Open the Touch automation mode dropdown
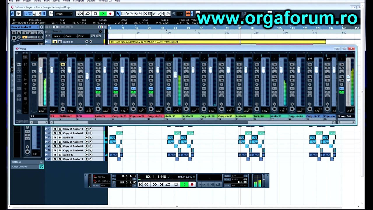The height and width of the screenshot is (210, 373). click(x=64, y=14)
